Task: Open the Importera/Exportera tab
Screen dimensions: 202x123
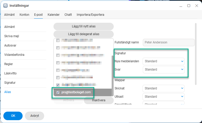Action: pos(90,15)
